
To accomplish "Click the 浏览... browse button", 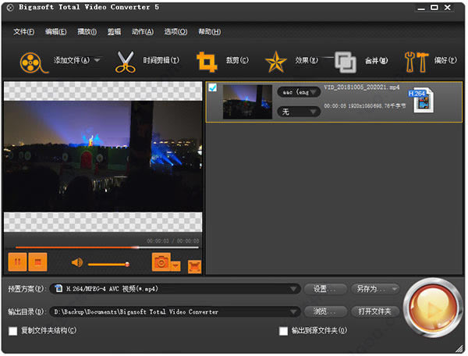I will click(325, 311).
